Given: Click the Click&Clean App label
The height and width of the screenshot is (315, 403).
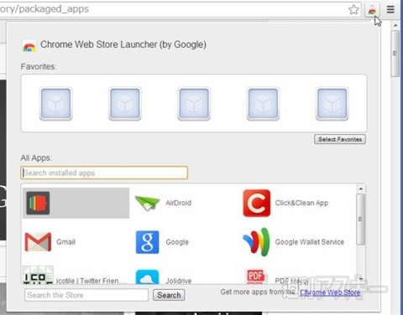Looking at the screenshot, I should point(301,203).
